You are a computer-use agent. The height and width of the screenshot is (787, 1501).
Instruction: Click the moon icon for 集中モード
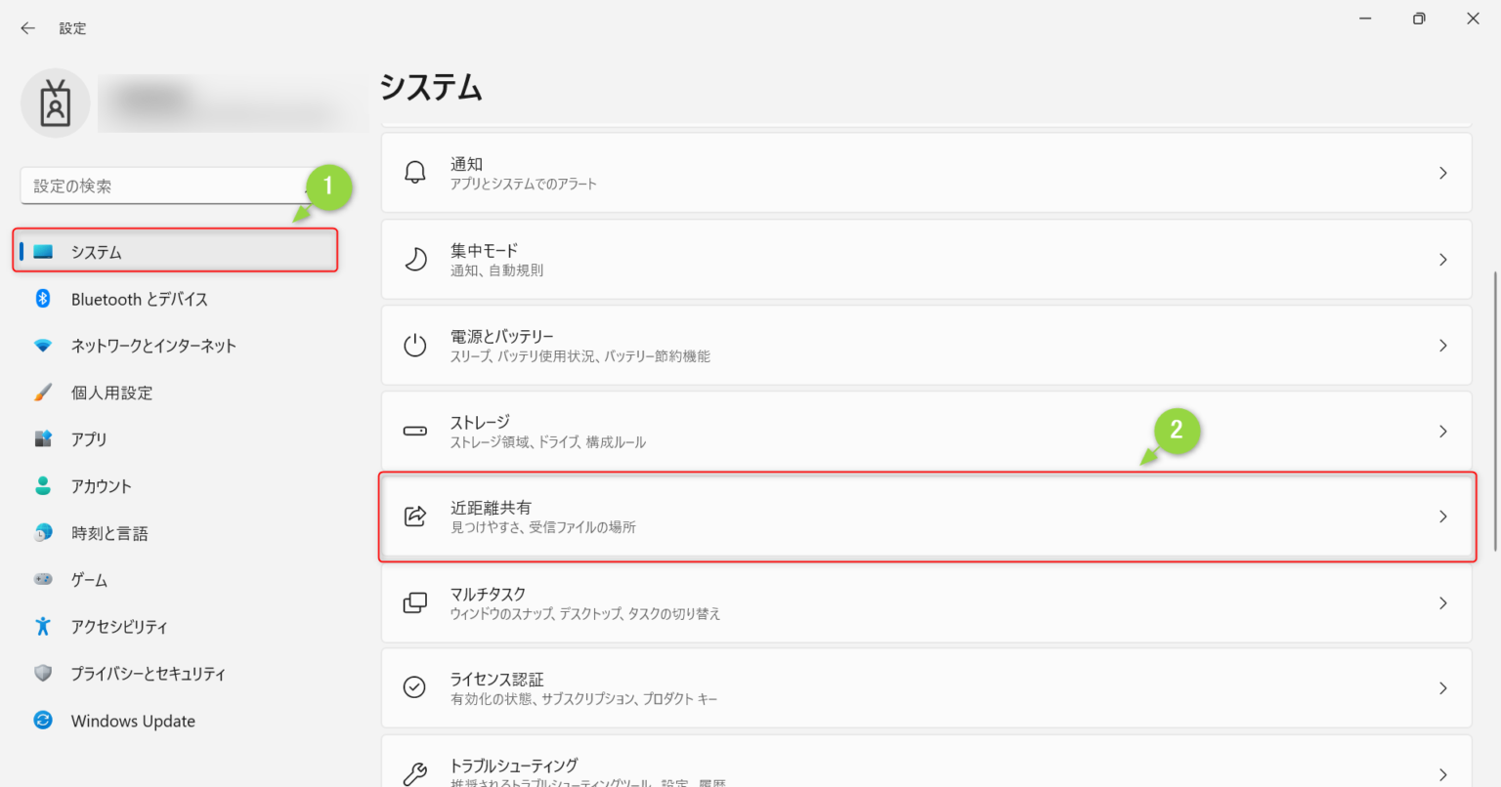[x=415, y=260]
